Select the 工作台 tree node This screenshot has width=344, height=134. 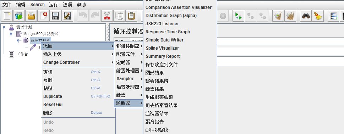click(x=22, y=54)
